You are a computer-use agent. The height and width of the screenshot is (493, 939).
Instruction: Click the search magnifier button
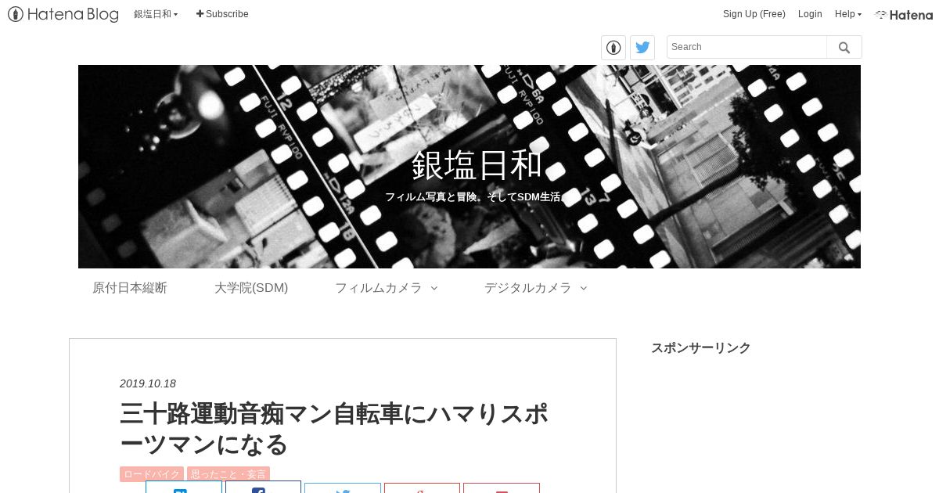[844, 47]
